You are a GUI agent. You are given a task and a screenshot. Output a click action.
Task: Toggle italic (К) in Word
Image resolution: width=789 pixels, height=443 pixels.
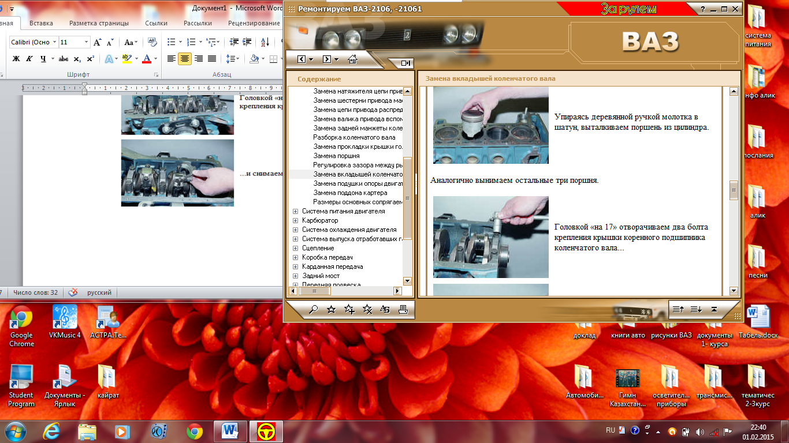28,59
